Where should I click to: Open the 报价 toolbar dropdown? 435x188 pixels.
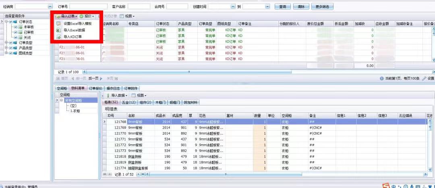point(87,16)
